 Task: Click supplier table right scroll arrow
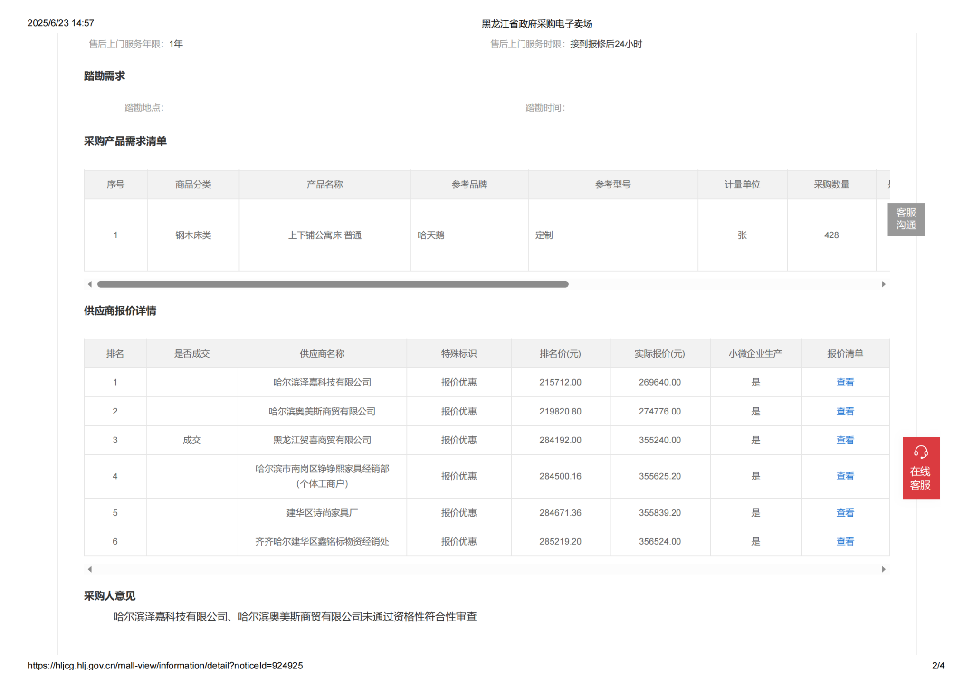tap(883, 569)
